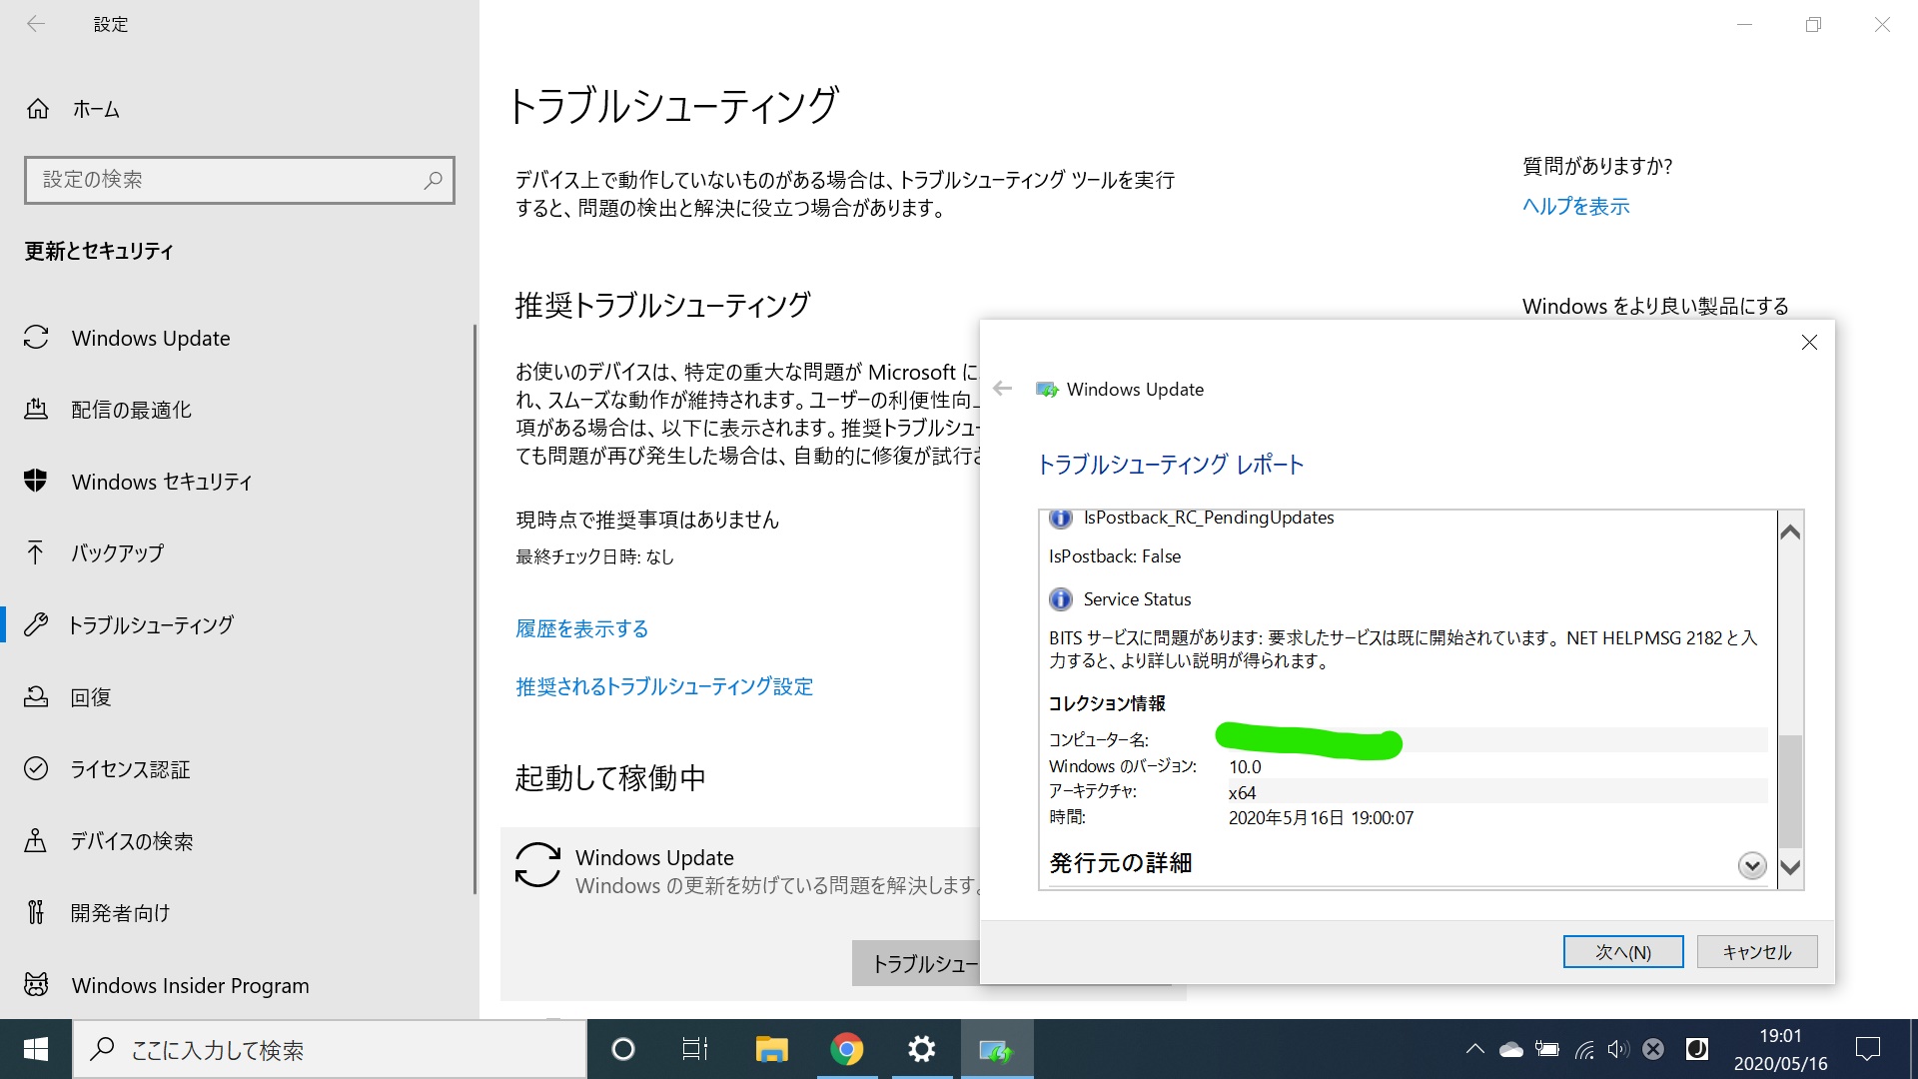Click the x64 architecture value
Viewport: 1918px width, 1079px height.
coord(1242,792)
